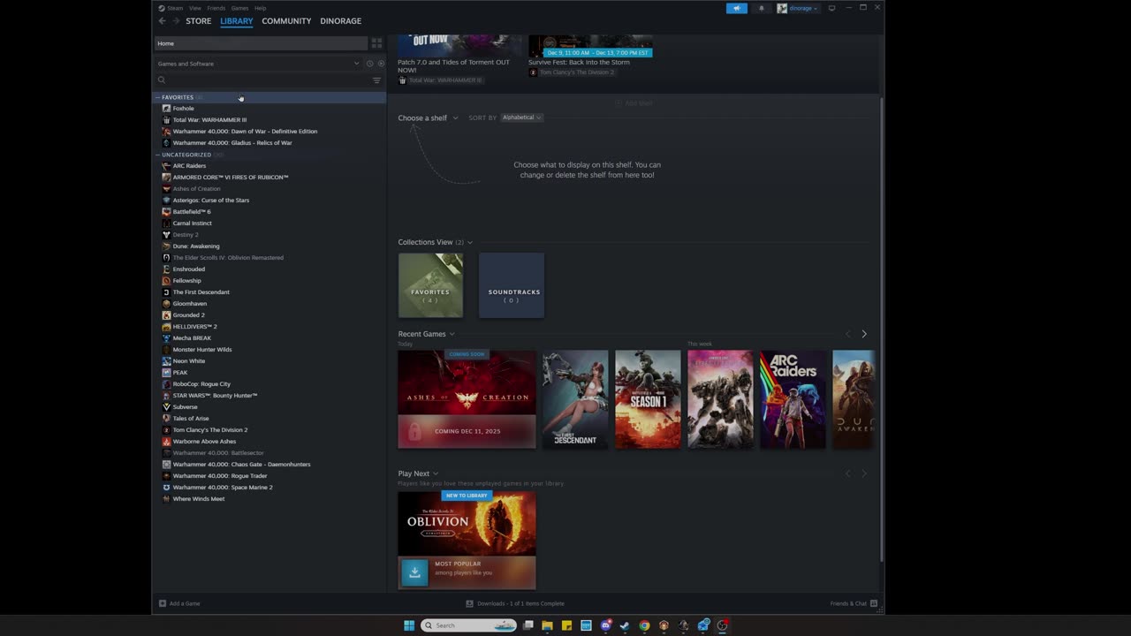This screenshot has height=636, width=1131.
Task: Open the Games menu
Action: [x=239, y=8]
